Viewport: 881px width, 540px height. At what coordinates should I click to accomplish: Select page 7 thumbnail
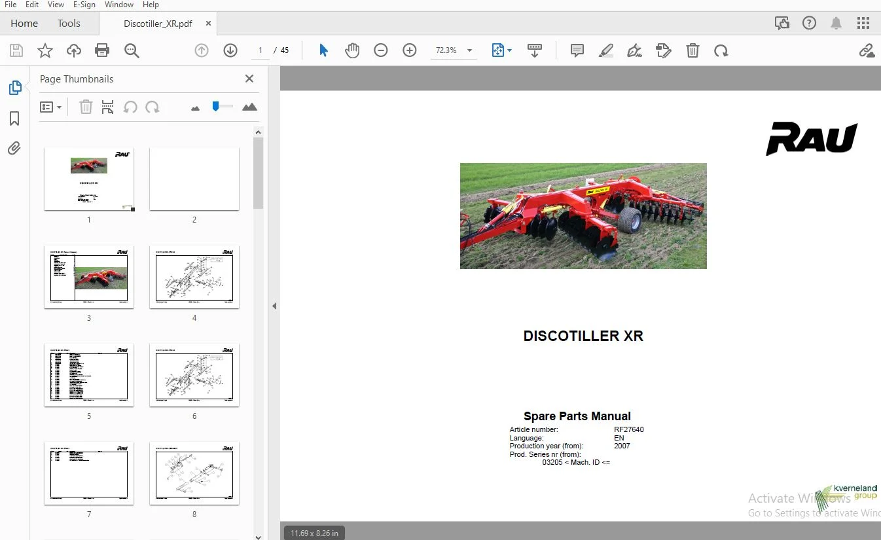point(89,473)
